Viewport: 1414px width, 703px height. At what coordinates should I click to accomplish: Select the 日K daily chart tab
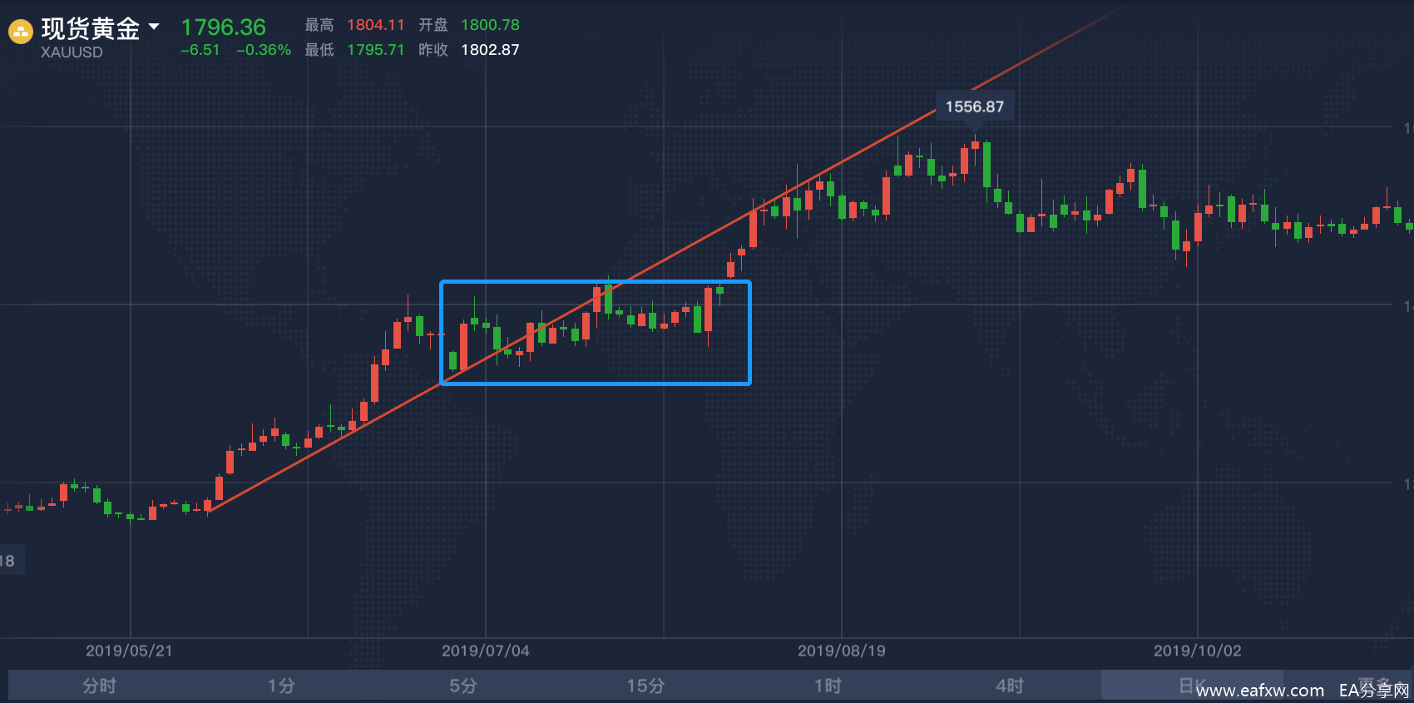[x=1192, y=686]
